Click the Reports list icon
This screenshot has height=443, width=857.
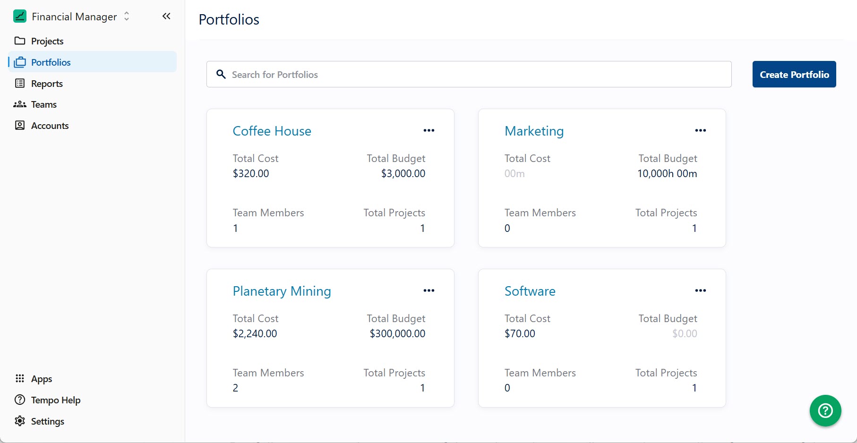click(x=20, y=84)
